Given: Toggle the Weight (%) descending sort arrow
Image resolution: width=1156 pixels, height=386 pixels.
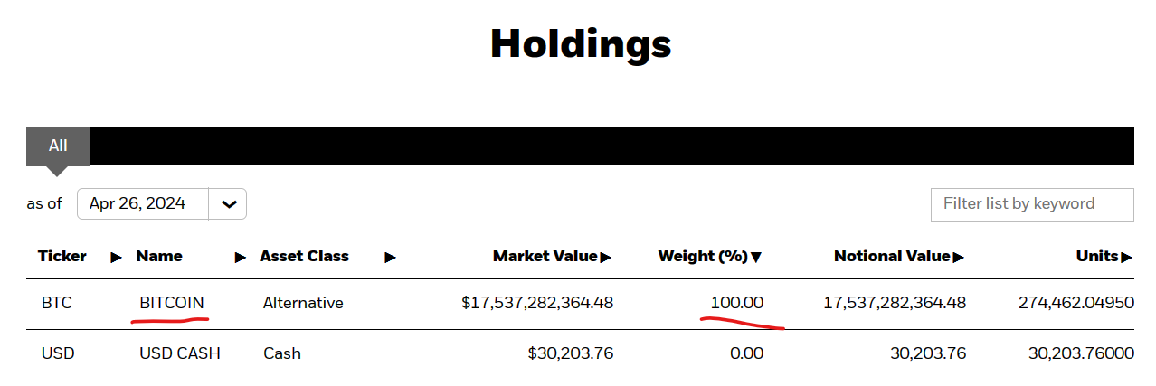Looking at the screenshot, I should point(756,258).
